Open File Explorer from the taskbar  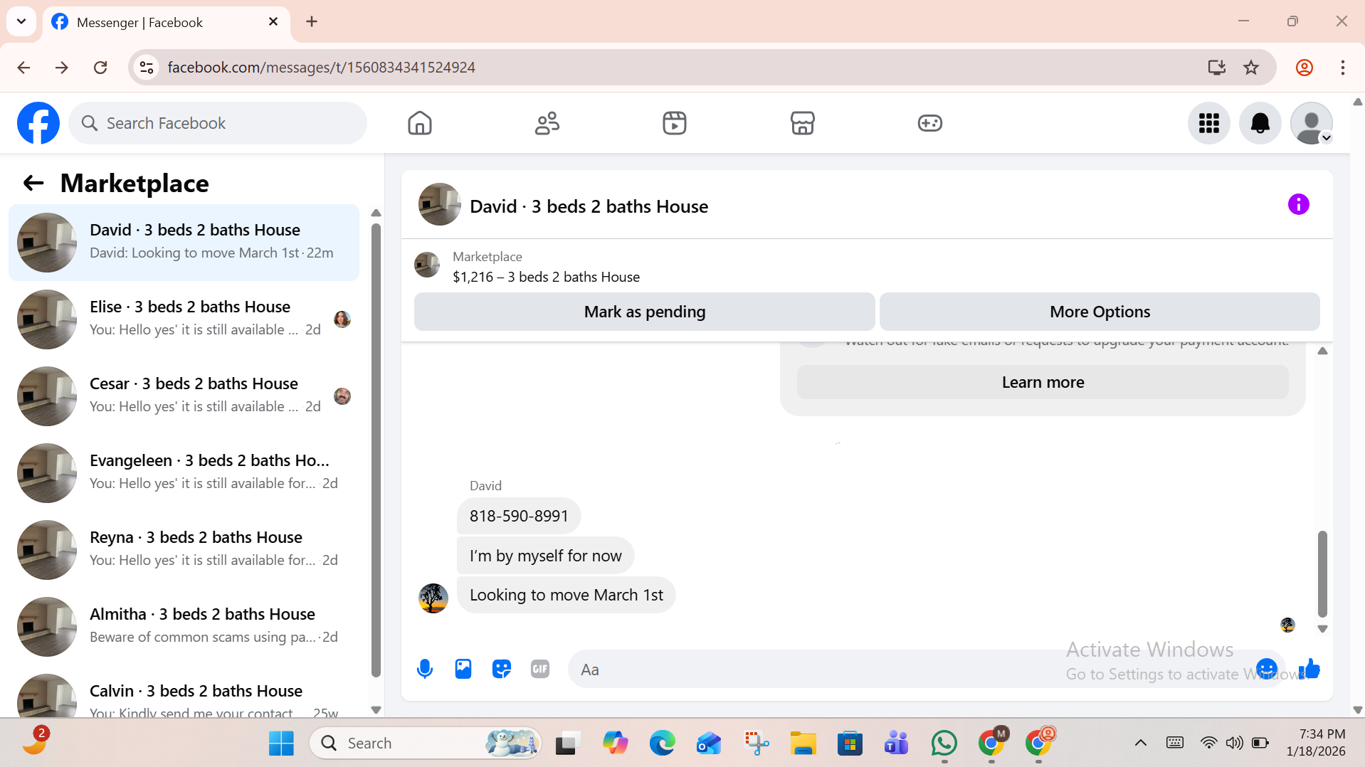803,744
